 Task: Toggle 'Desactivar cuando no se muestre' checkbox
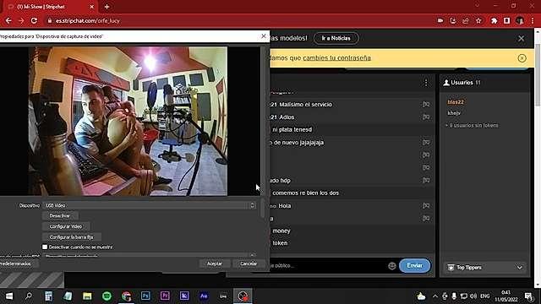tap(45, 247)
